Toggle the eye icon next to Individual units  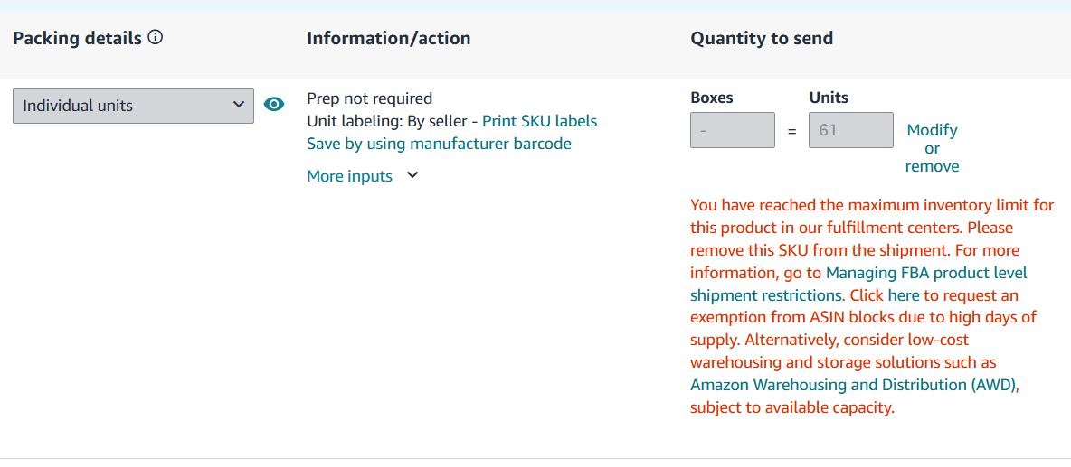273,105
